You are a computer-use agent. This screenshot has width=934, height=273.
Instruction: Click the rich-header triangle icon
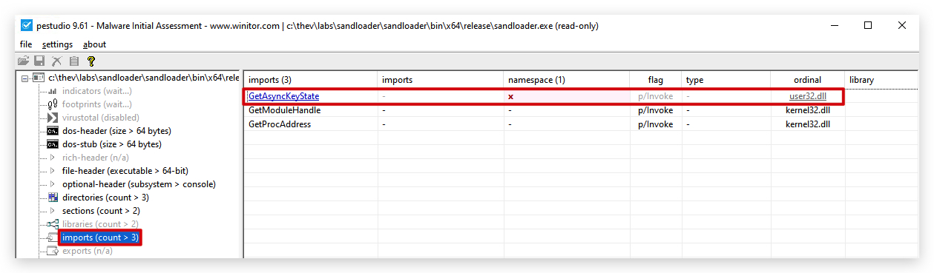click(53, 158)
